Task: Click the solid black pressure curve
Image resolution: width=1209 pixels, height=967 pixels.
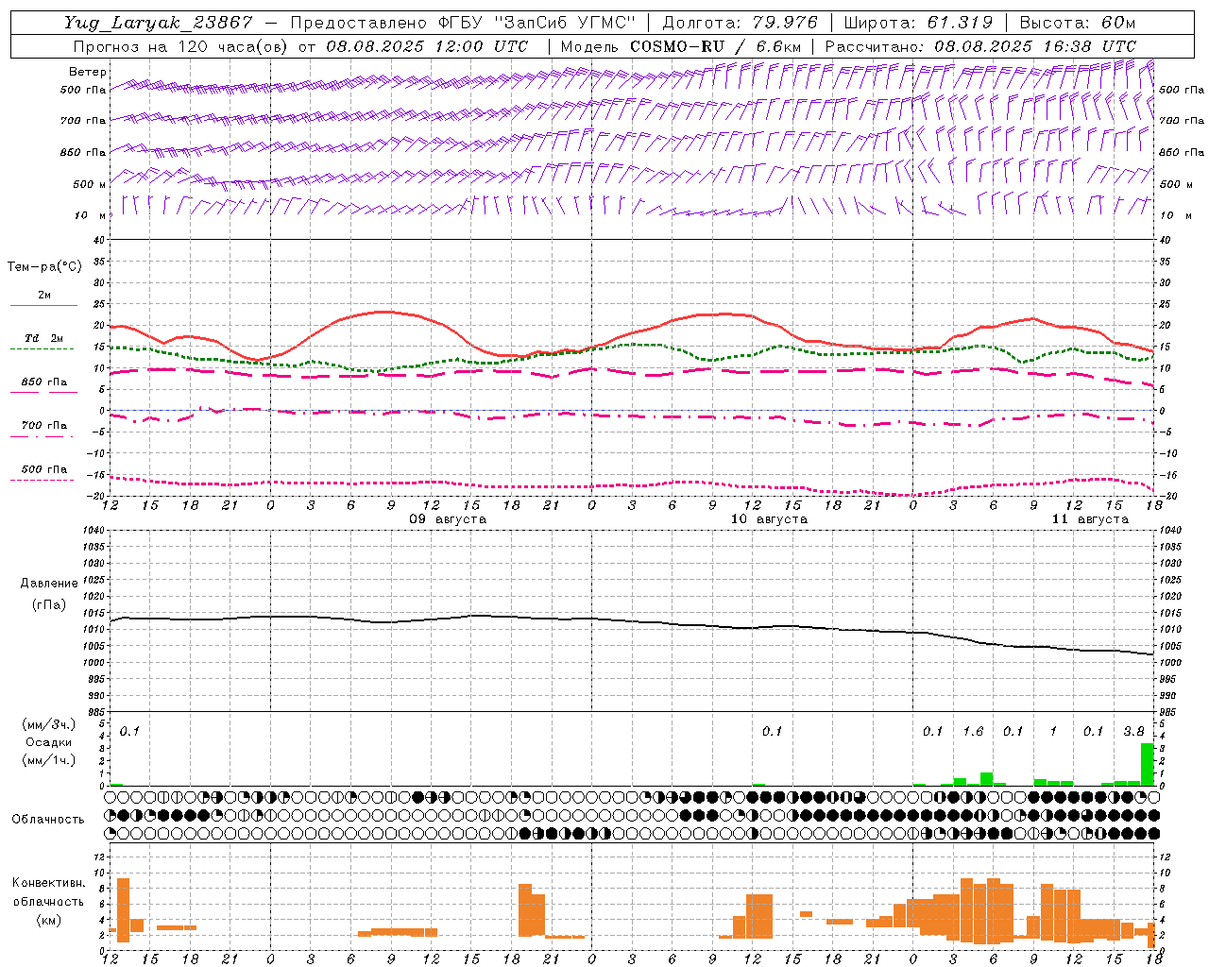Action: pyautogui.click(x=633, y=621)
